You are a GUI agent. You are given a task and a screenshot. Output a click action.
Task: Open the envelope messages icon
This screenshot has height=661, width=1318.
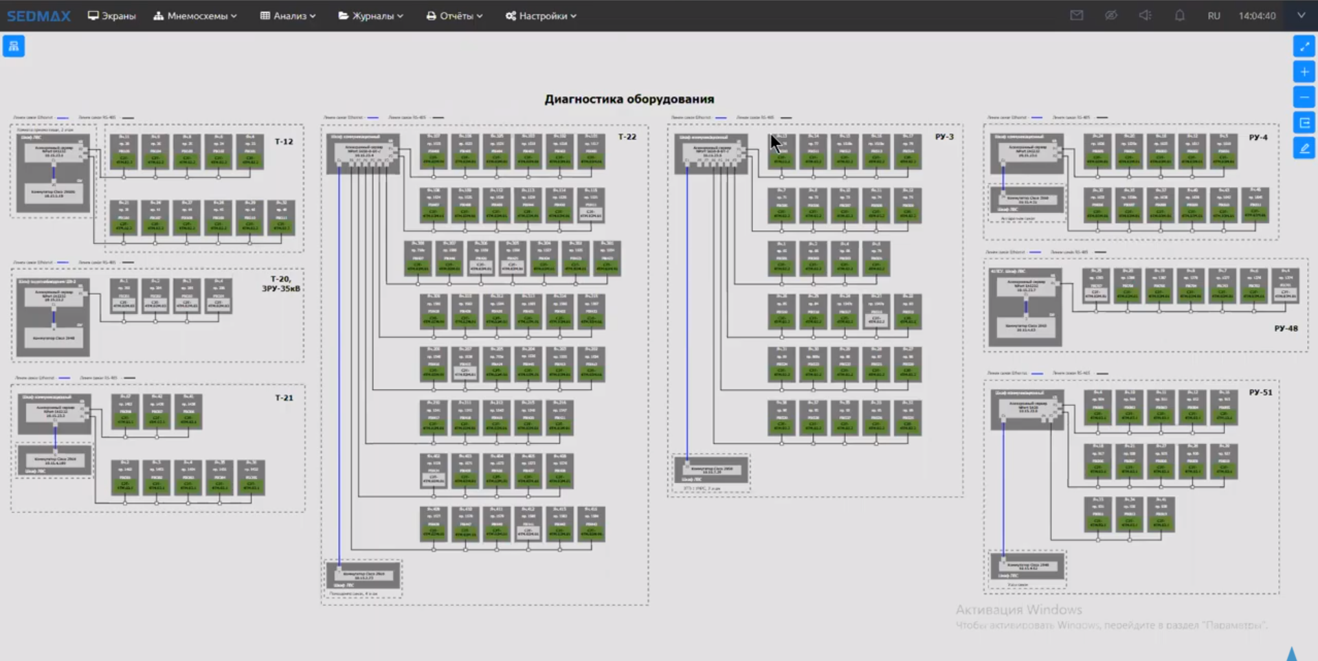[x=1076, y=15]
